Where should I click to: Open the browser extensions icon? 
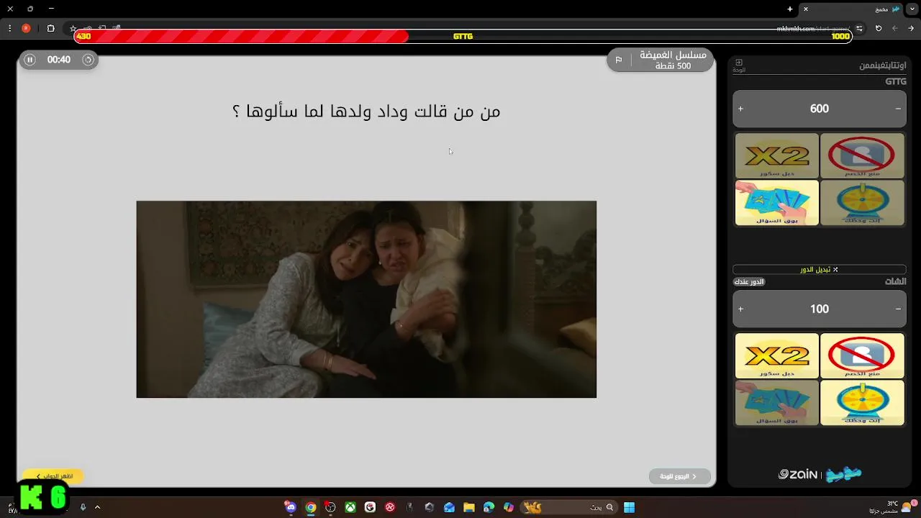[x=50, y=28]
